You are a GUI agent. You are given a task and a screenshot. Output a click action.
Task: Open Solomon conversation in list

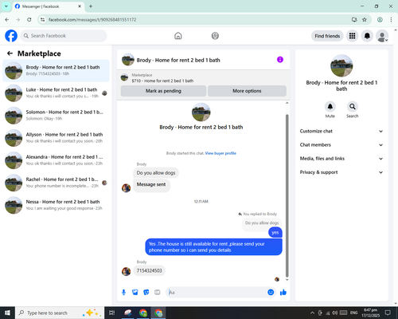tap(56, 116)
